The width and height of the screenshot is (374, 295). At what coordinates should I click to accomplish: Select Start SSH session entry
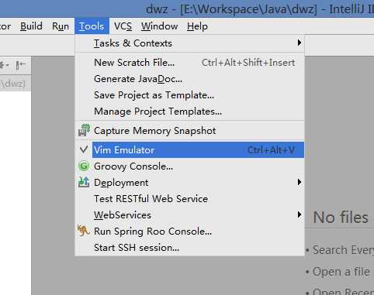(x=189, y=247)
